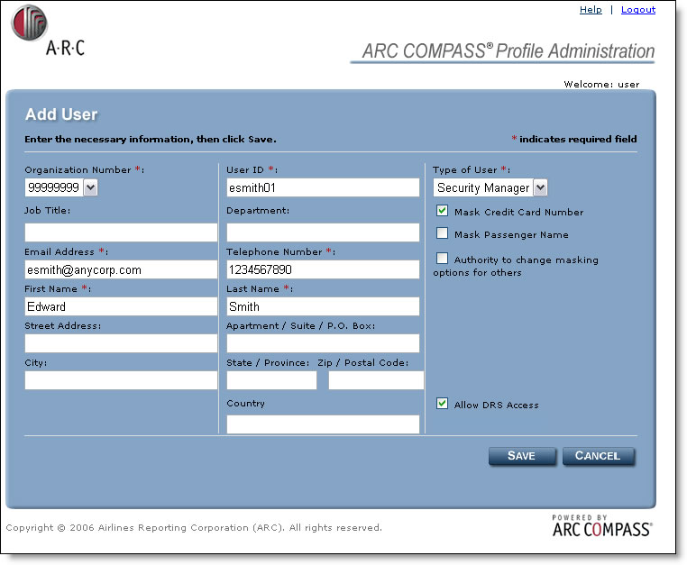Click the ARC COMPASS Profile Administration title

click(508, 50)
